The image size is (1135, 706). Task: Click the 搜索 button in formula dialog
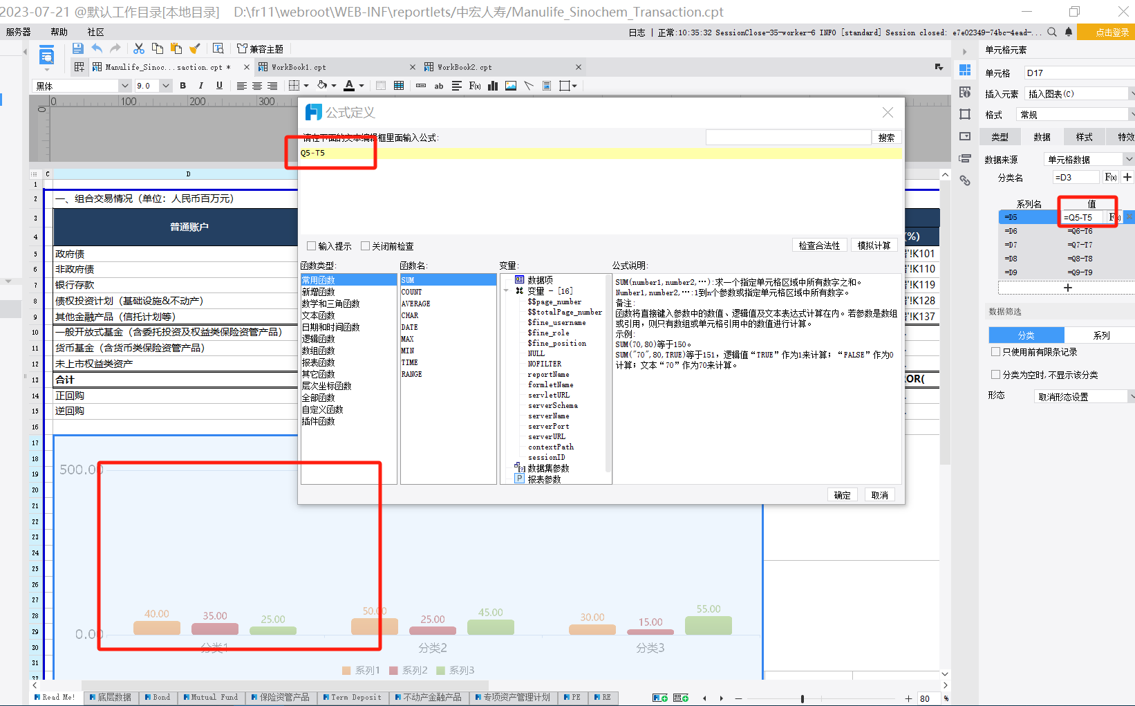pos(886,138)
